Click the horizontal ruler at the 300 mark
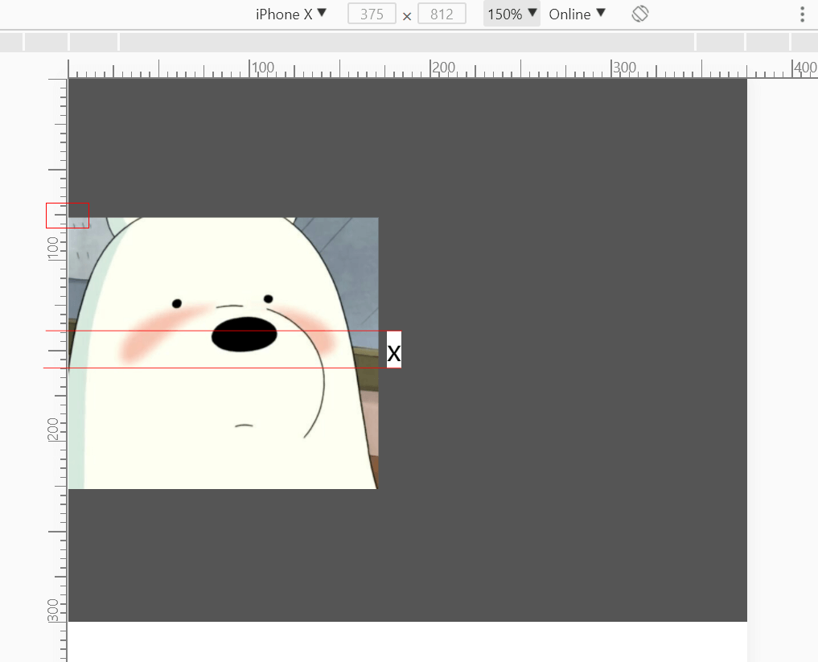The width and height of the screenshot is (818, 662). [612, 69]
